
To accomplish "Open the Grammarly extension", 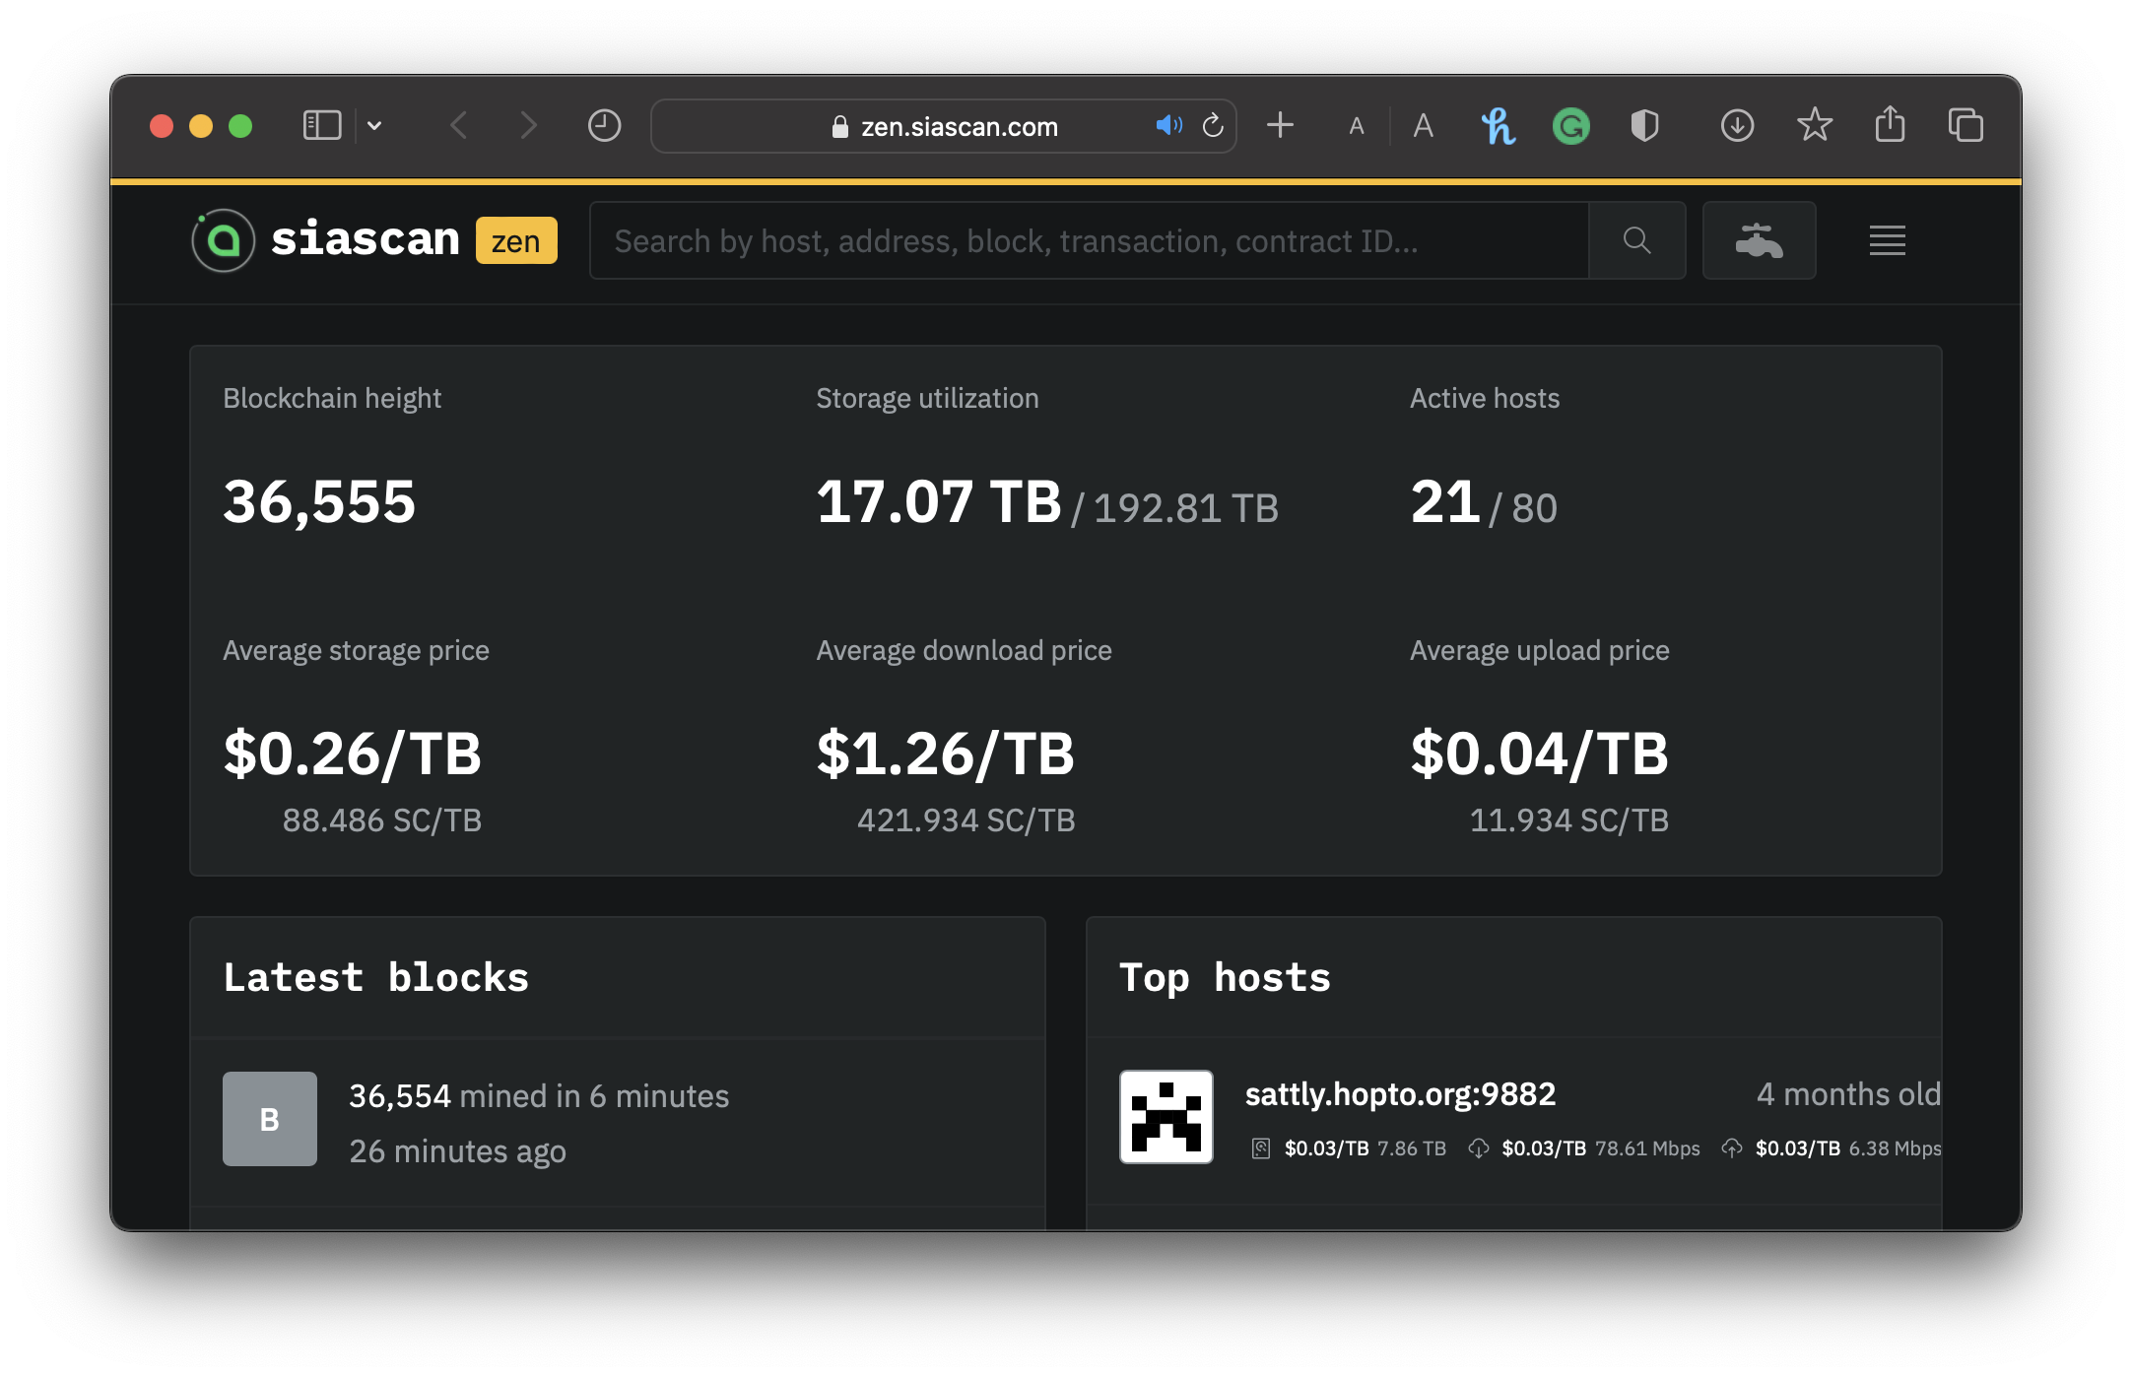I will [x=1570, y=125].
